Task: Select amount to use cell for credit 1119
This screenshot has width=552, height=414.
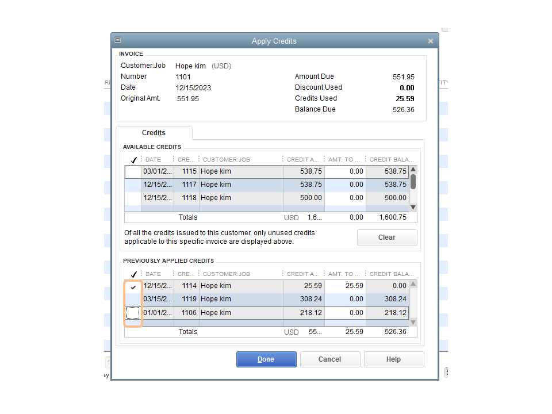Action: point(346,299)
